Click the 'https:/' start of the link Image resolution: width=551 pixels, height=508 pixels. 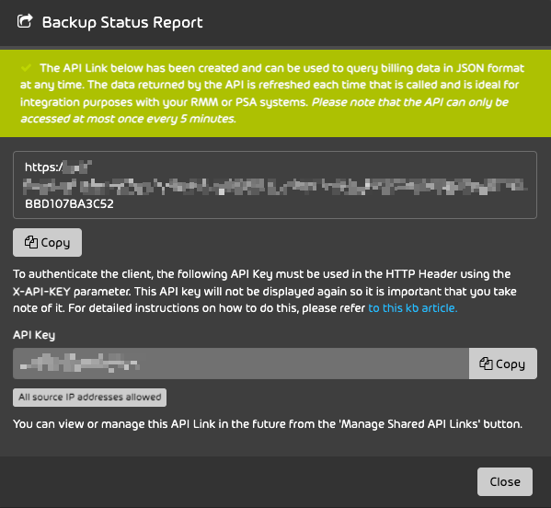coord(43,167)
